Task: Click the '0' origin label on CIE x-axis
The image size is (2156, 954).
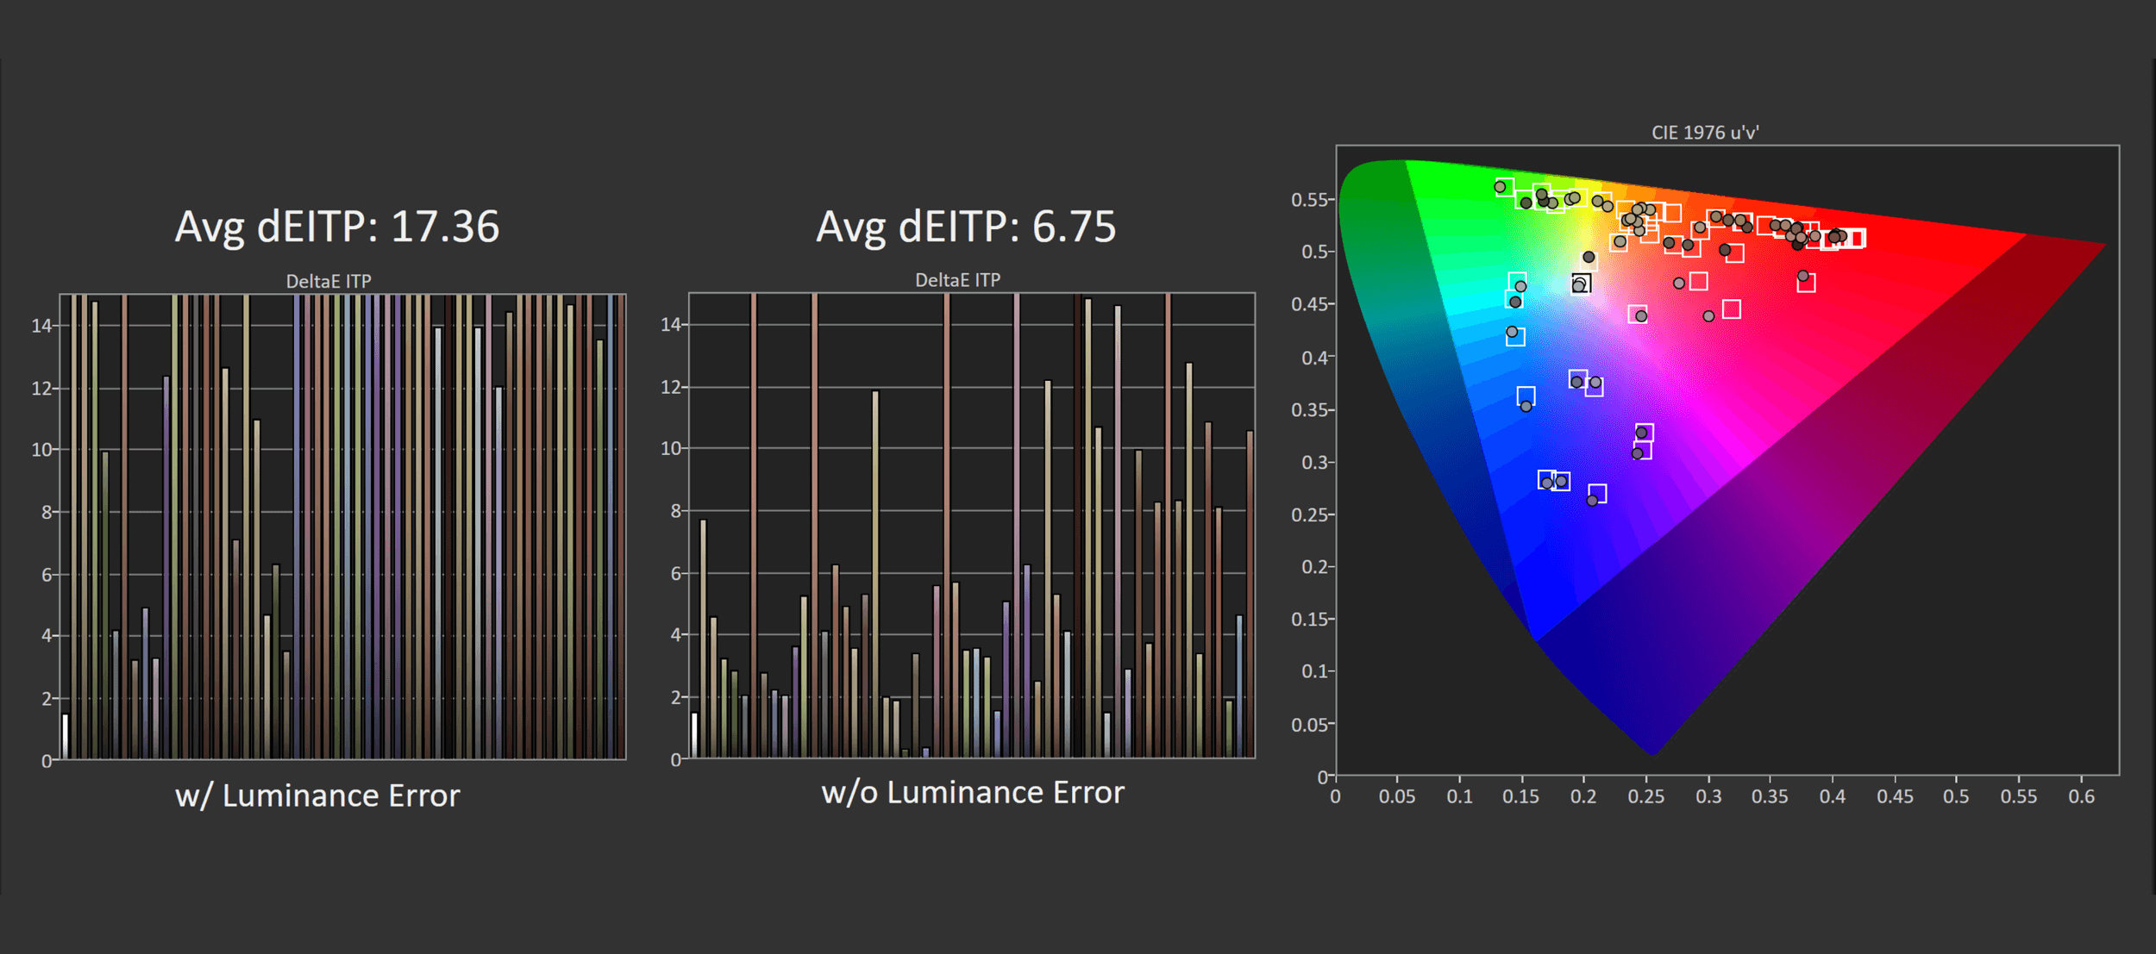Action: [1335, 797]
